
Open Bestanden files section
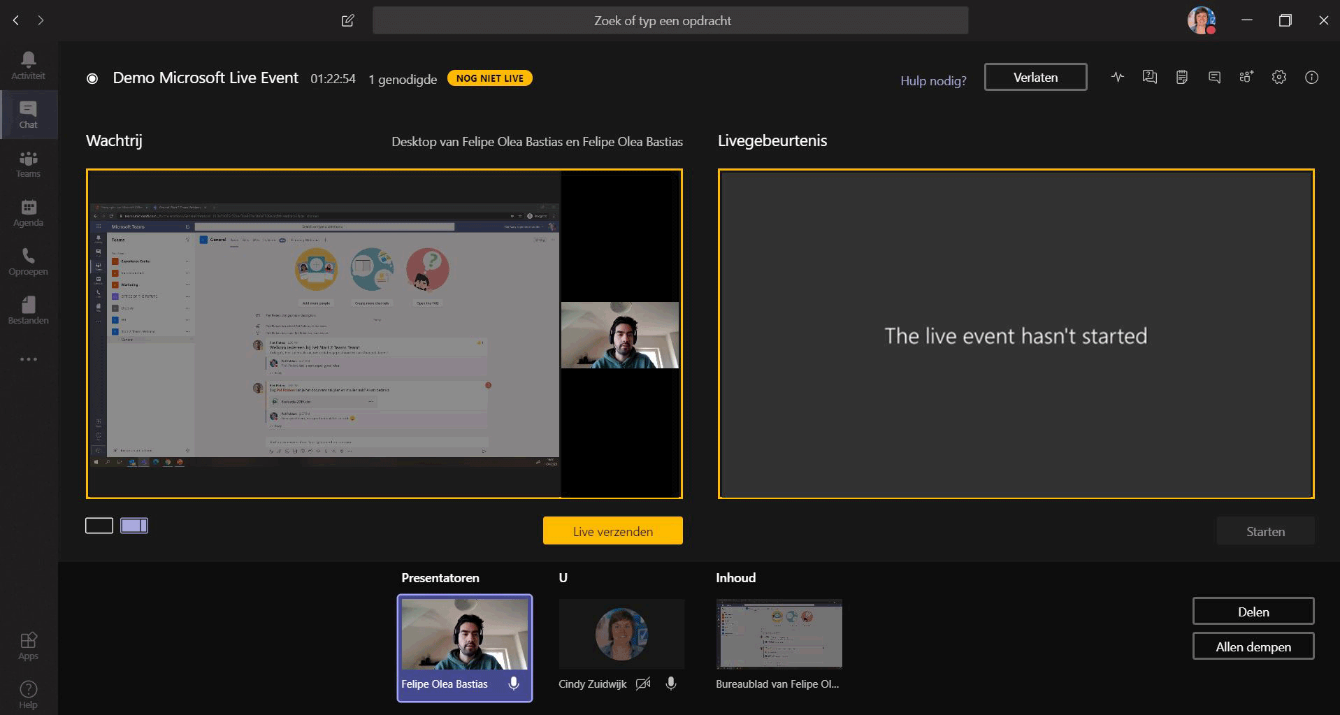(28, 310)
